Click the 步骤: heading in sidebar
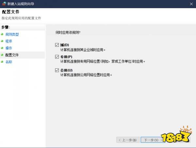The image size is (196, 148). (x=6, y=27)
